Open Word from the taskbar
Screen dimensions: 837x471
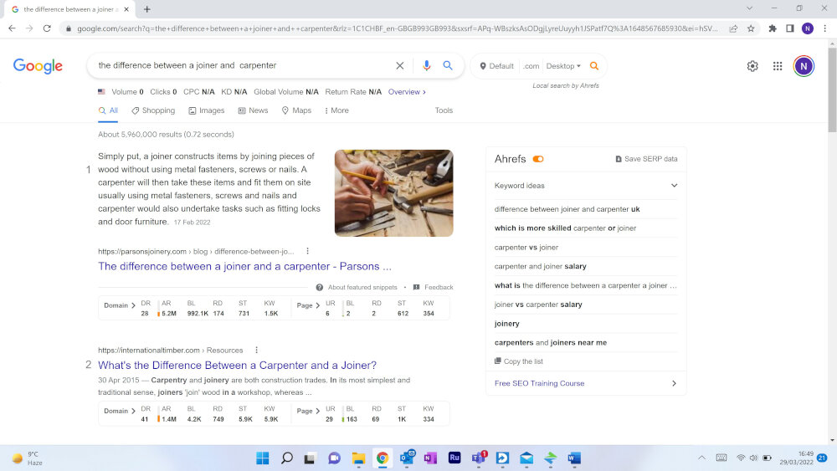[574, 458]
